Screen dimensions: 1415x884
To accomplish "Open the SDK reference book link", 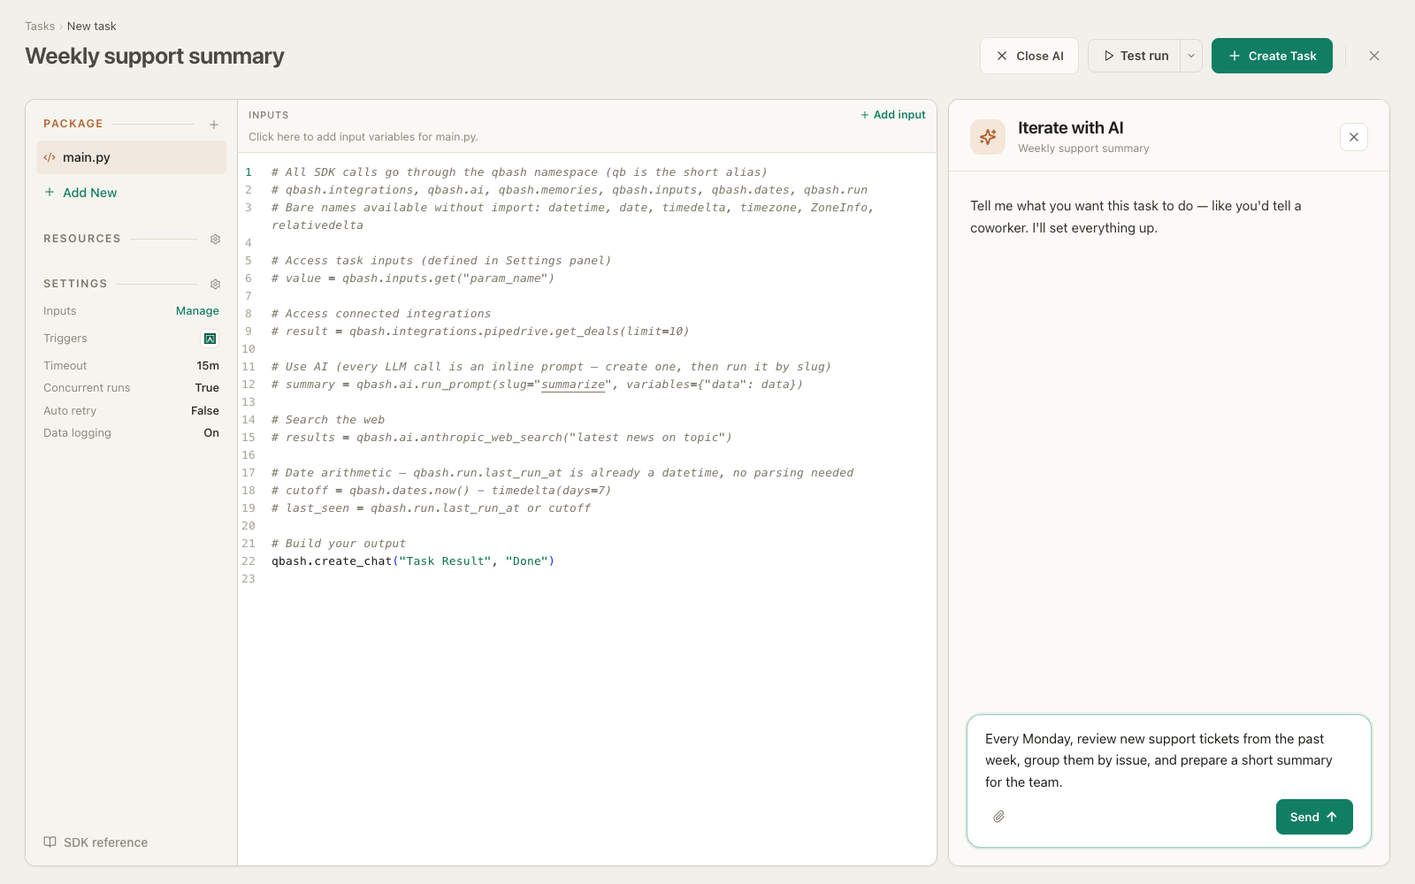I will [96, 842].
